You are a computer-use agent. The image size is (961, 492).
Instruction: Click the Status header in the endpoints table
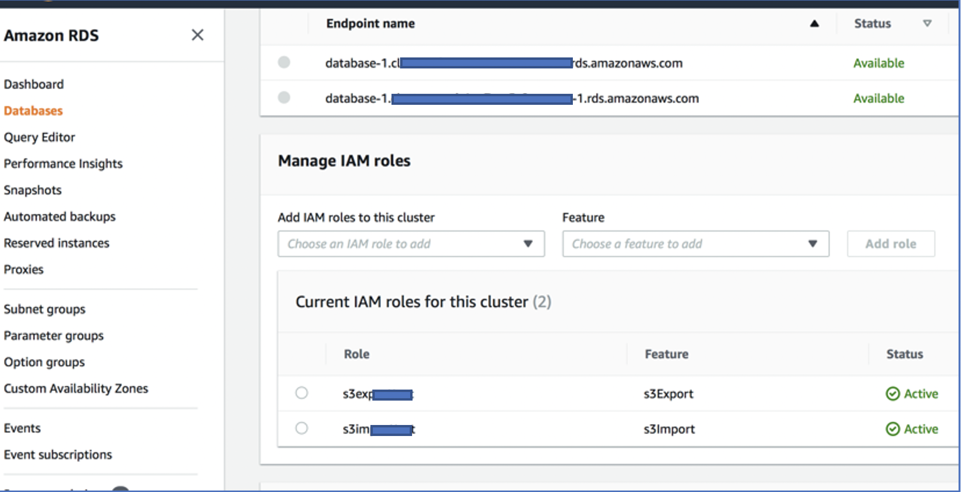872,23
